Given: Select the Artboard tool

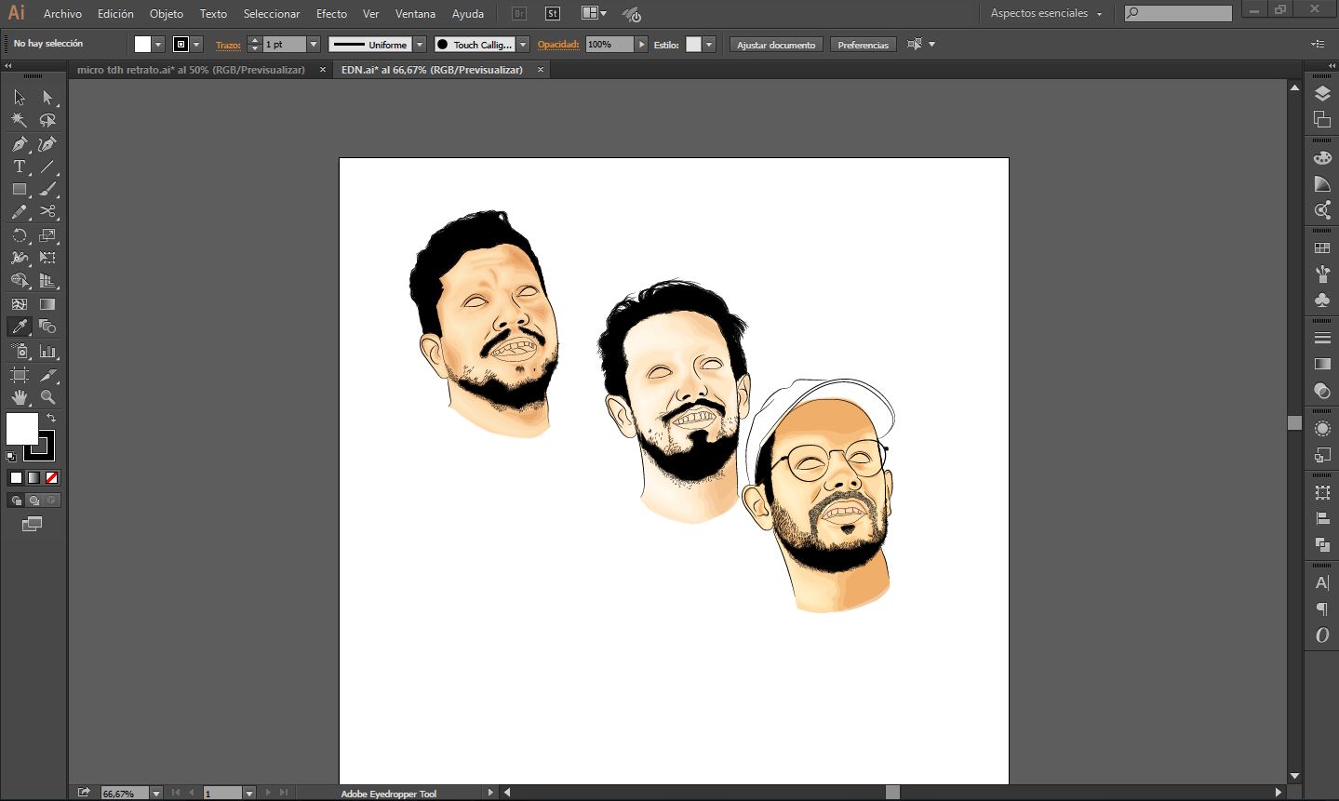Looking at the screenshot, I should (20, 375).
